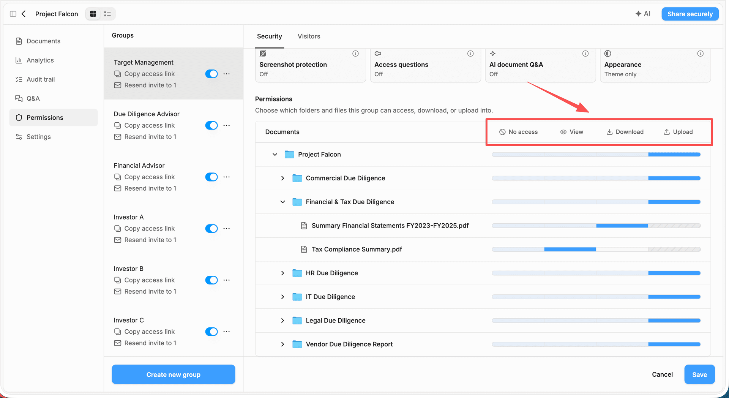Show info for AI document Q&A
The height and width of the screenshot is (398, 729).
pyautogui.click(x=585, y=54)
